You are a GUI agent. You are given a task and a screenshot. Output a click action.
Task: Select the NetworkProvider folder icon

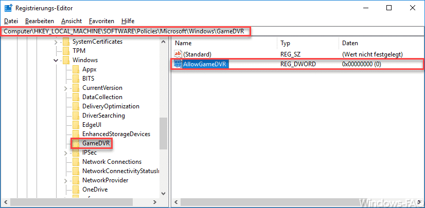click(76, 180)
